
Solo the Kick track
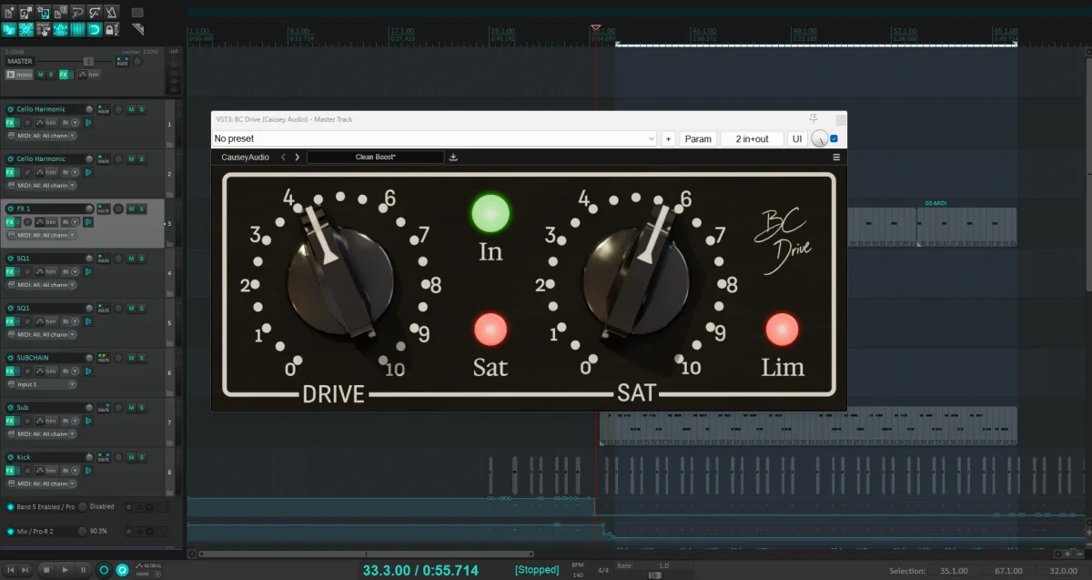click(x=141, y=457)
